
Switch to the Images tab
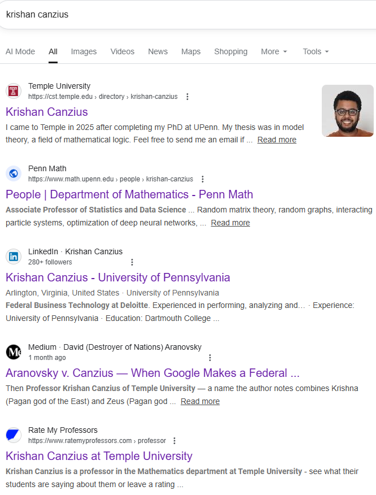[x=84, y=51]
